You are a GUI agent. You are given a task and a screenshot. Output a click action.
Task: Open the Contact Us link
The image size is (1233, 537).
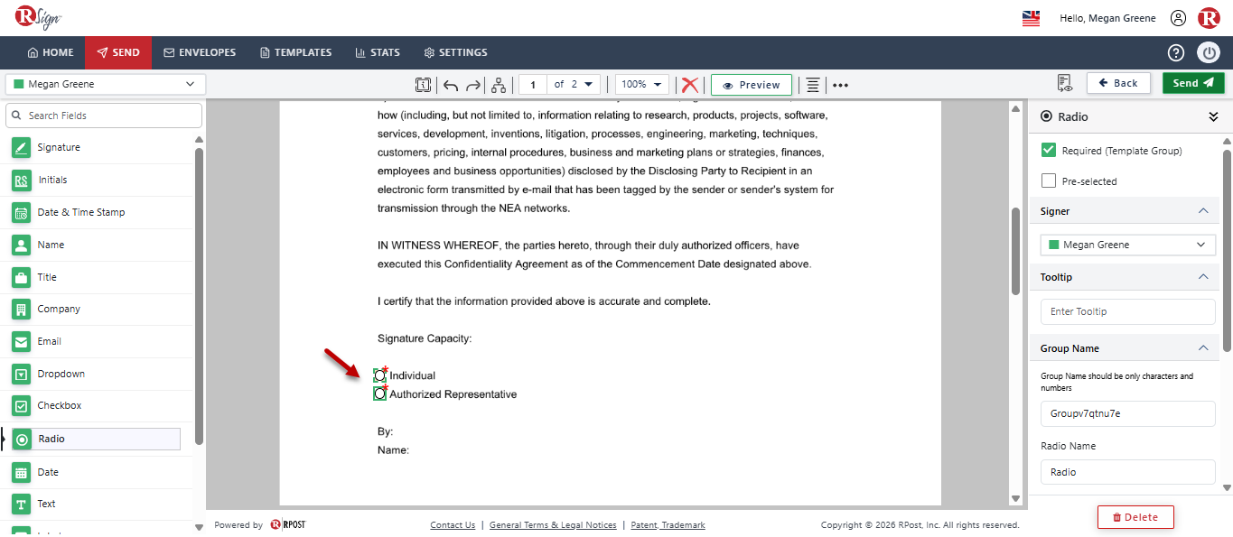pyautogui.click(x=453, y=525)
